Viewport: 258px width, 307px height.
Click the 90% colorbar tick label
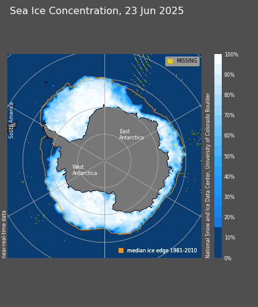229,75
